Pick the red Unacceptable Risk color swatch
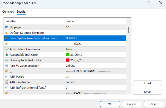This screenshot has height=108, width=166. pyautogui.click(x=68, y=60)
